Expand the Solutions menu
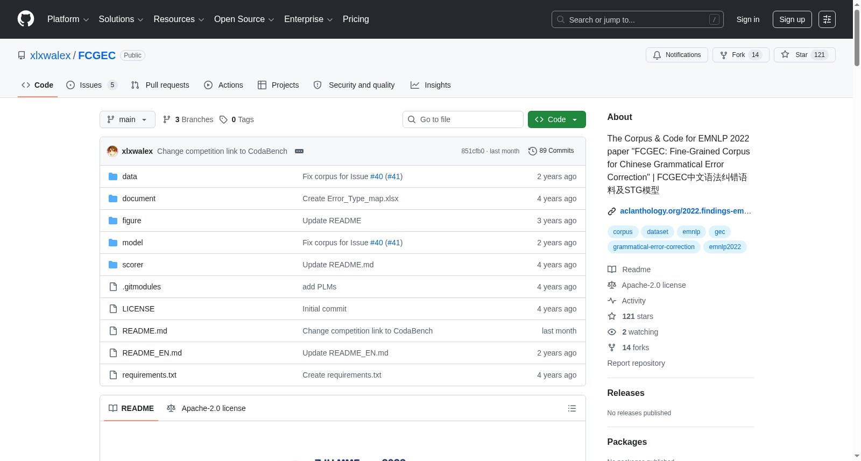The image size is (861, 461). click(x=121, y=19)
